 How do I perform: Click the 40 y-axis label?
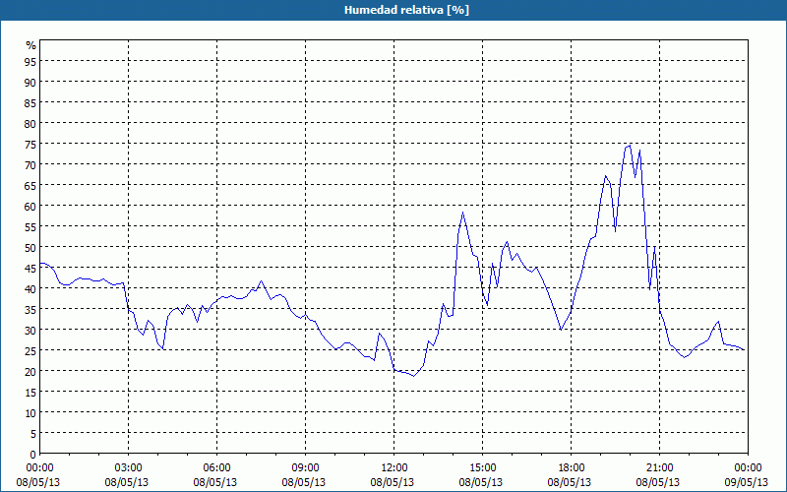30,288
